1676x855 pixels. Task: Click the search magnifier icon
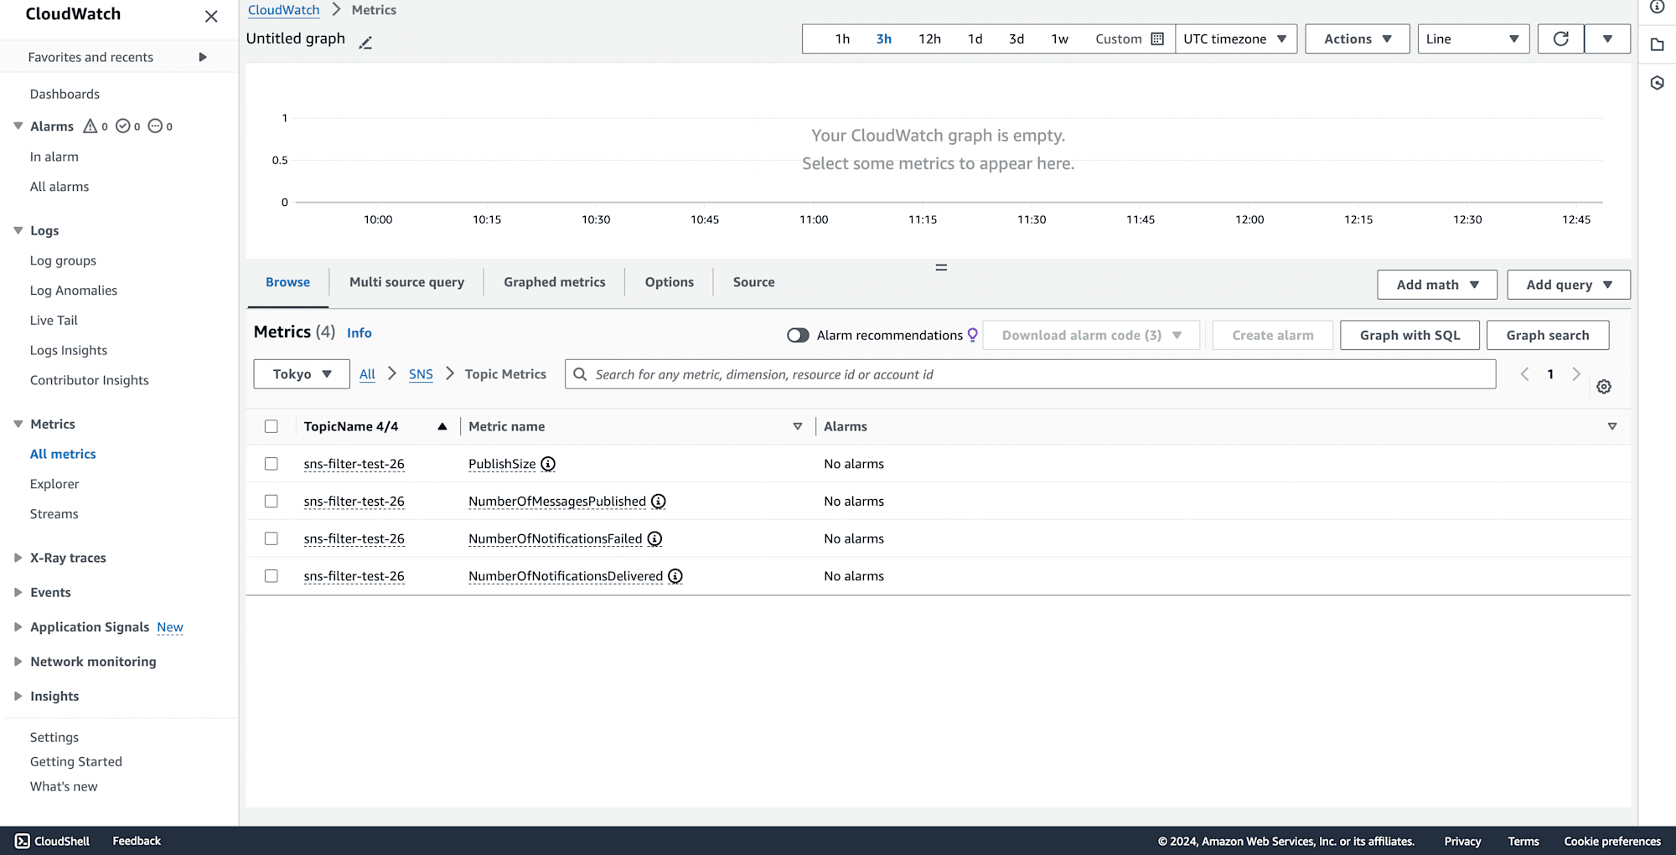(x=580, y=374)
